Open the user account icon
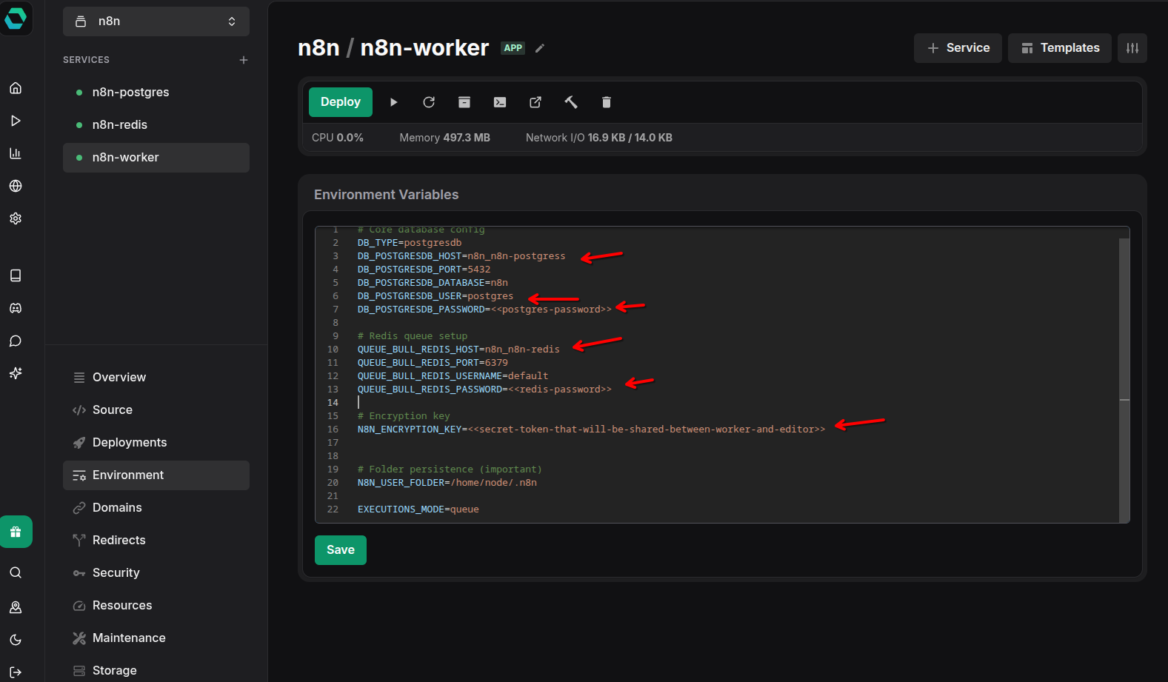This screenshot has width=1168, height=682. coord(16,607)
